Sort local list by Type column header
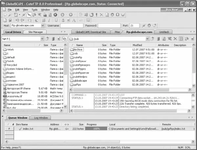The height and width of the screenshot is (150, 197). (56, 45)
